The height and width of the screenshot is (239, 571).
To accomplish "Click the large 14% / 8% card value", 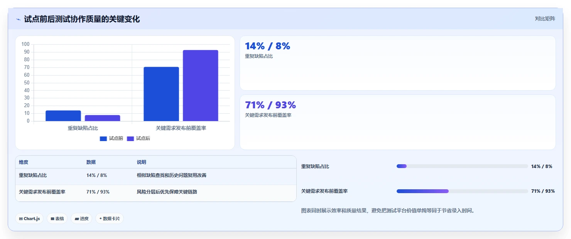I will [267, 46].
